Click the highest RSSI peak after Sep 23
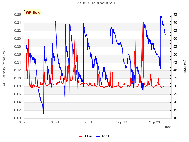The height and width of the screenshot is (142, 189). [x=161, y=16]
